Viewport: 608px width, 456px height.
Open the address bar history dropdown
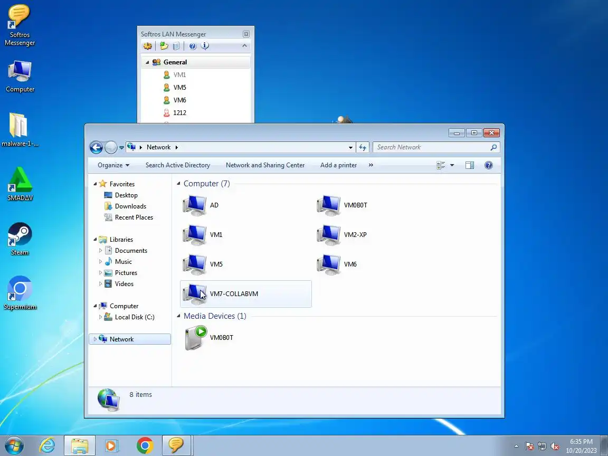click(350, 147)
